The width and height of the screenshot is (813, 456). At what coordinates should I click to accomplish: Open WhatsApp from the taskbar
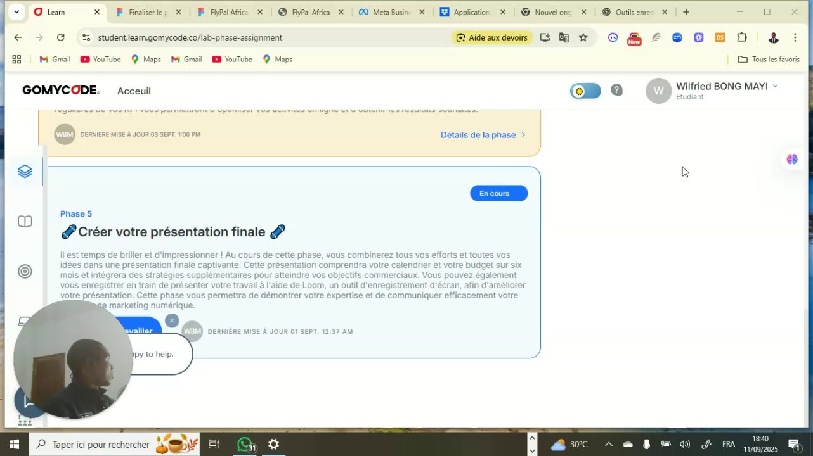click(x=245, y=445)
